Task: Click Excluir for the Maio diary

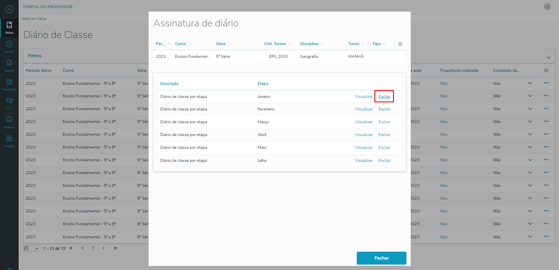Action: pyautogui.click(x=385, y=147)
